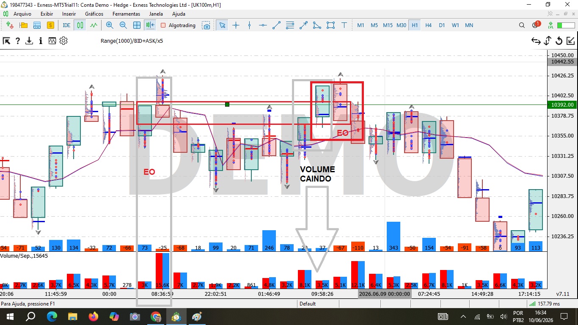Click the chart panel mini-chart icon
578x325 pixels.
(52, 41)
